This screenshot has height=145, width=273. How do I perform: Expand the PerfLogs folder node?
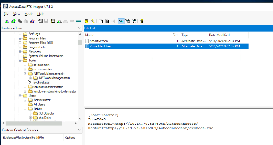pyautogui.click(x=20, y=34)
